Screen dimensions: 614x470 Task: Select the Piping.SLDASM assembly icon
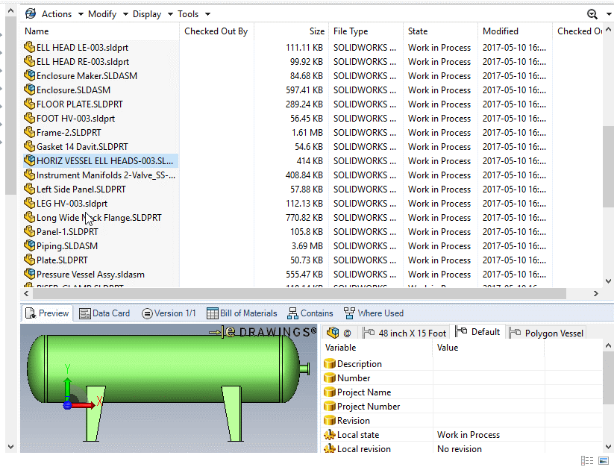pos(29,245)
